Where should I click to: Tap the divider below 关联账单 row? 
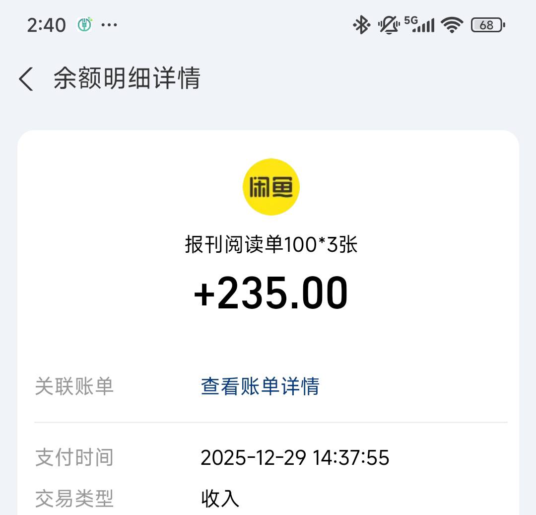point(271,422)
